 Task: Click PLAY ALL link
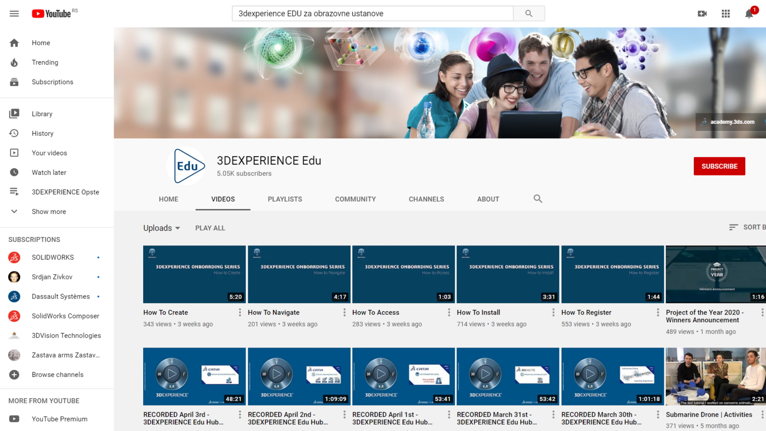[x=210, y=228]
